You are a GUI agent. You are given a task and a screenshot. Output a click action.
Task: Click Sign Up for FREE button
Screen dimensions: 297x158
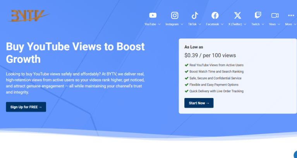26,107
